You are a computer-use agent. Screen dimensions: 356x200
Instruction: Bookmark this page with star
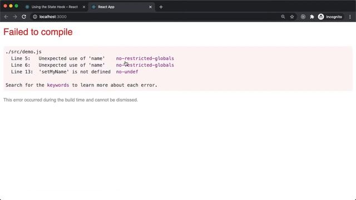pos(292,17)
